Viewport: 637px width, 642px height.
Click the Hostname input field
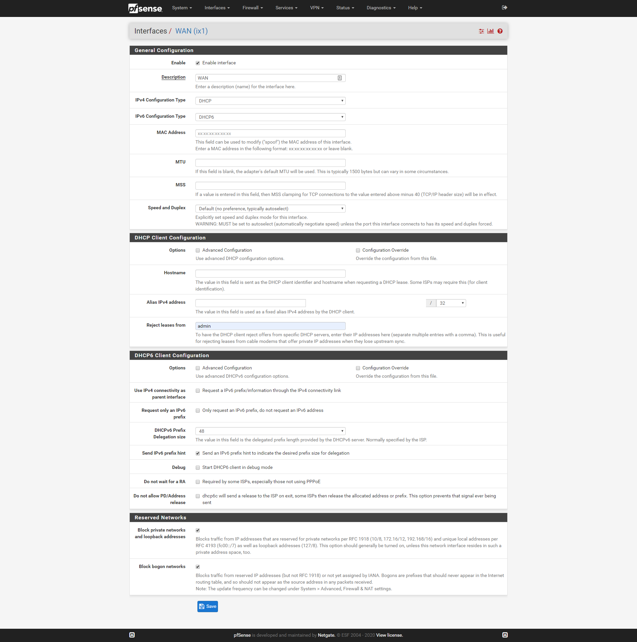tap(271, 272)
